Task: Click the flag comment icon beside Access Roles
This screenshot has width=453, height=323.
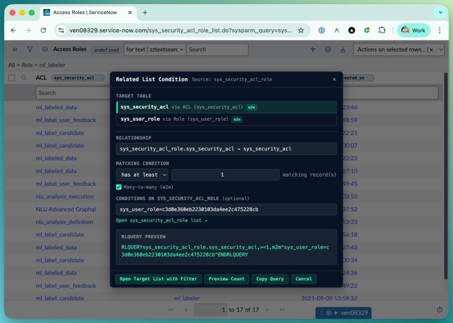Action: coord(45,49)
